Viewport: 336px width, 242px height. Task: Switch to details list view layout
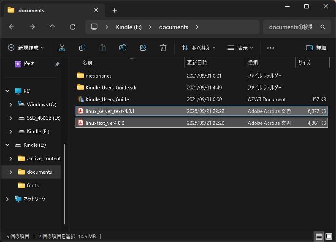click(319, 236)
